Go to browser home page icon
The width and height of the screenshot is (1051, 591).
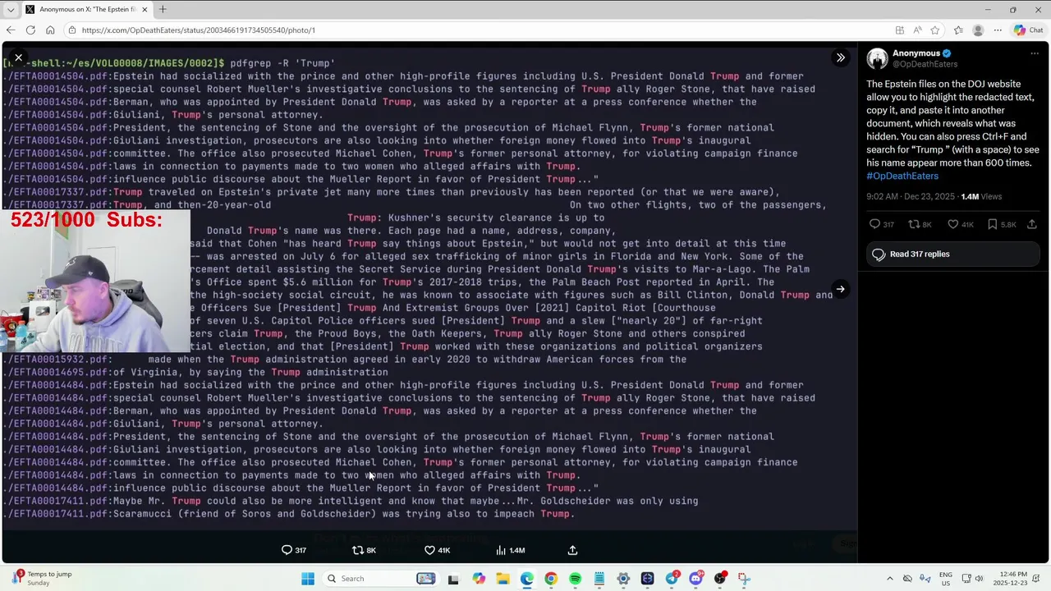pos(50,30)
